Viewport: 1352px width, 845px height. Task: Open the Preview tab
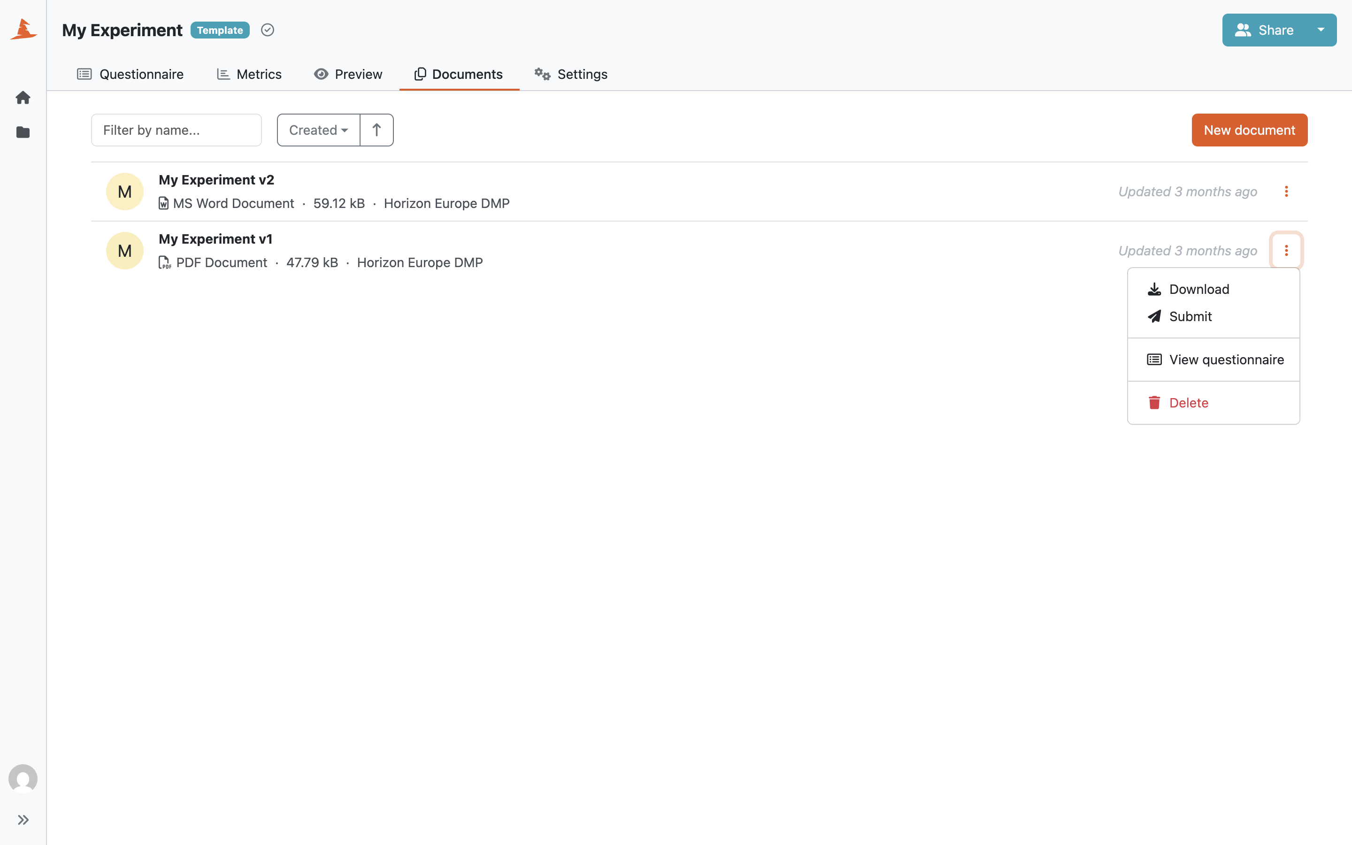[348, 74]
